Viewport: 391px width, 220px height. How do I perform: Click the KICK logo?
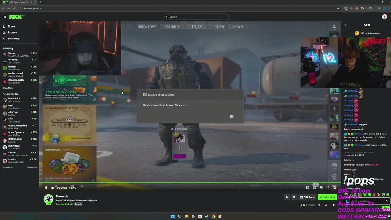point(15,17)
